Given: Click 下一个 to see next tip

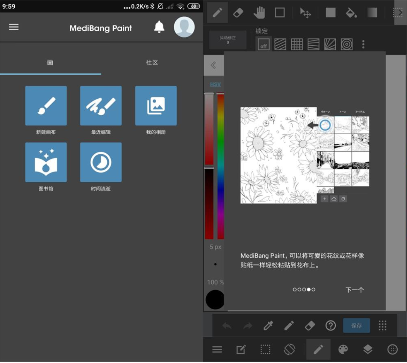Looking at the screenshot, I should [x=354, y=290].
